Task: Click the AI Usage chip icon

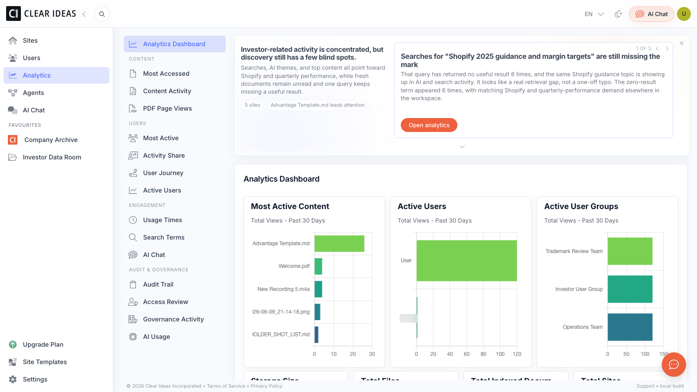Action: click(133, 337)
